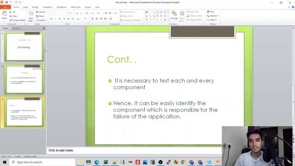This screenshot has width=295, height=166.
Task: Click the Undo icon in quick access toolbar
Action: pos(11,2)
